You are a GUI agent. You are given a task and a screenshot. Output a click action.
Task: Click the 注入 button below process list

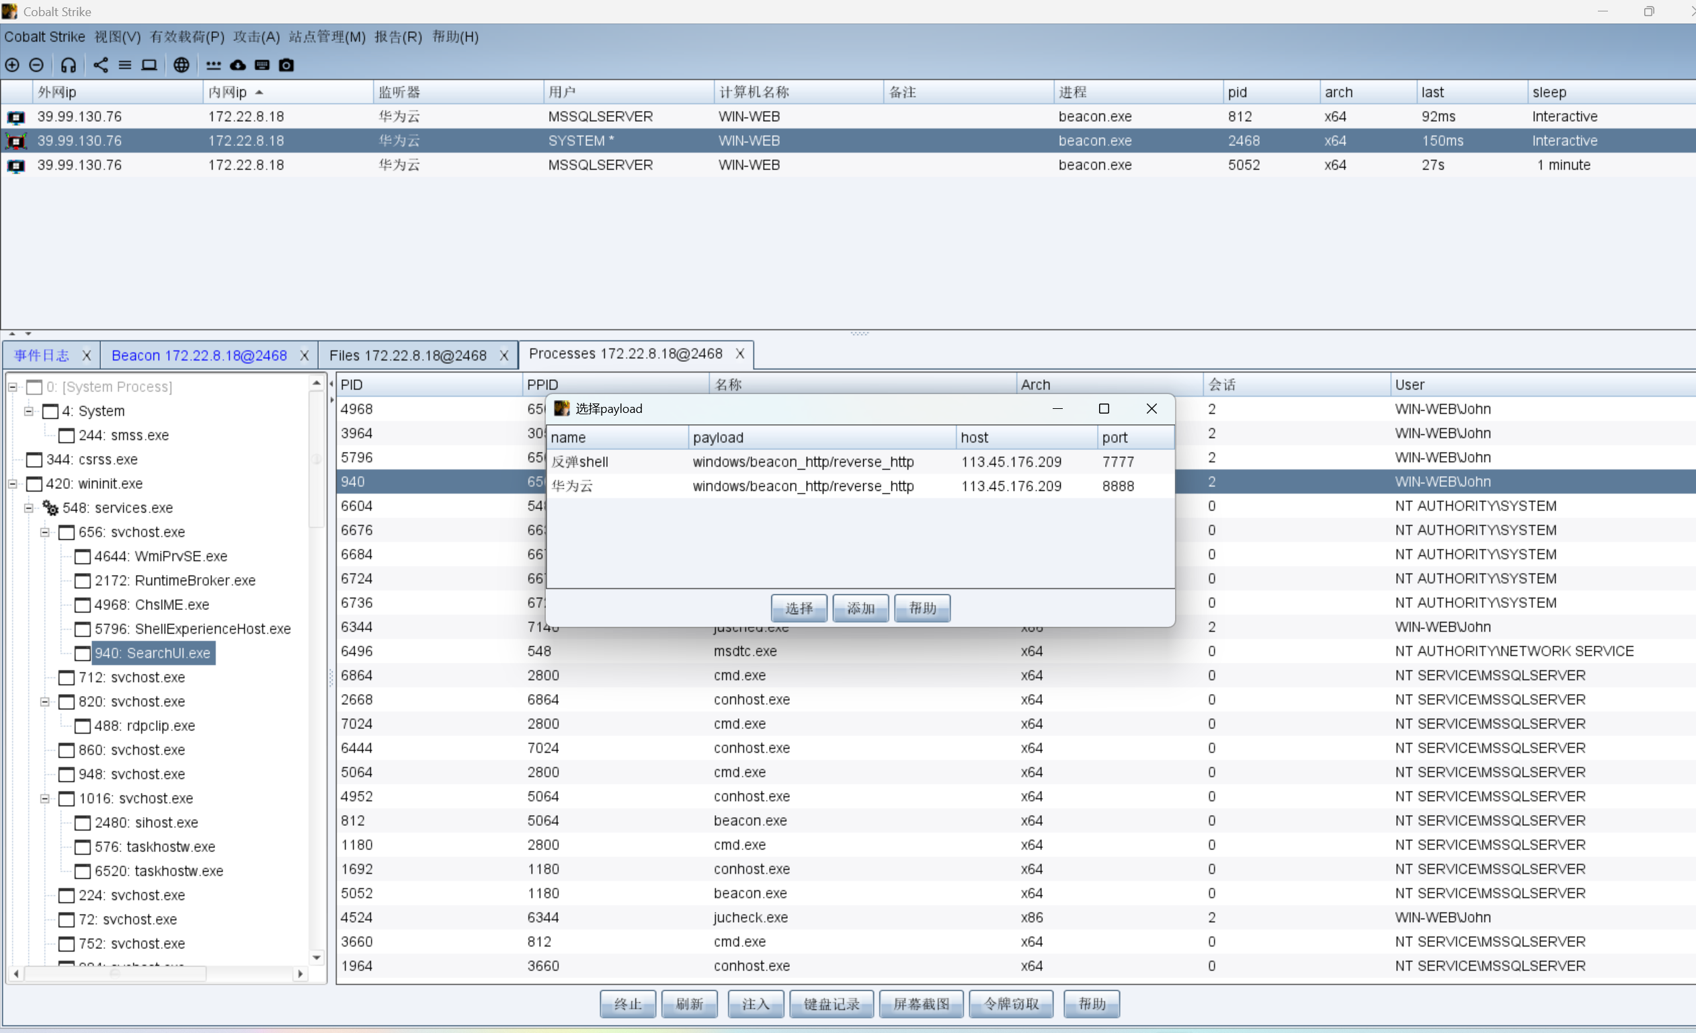tap(756, 1004)
